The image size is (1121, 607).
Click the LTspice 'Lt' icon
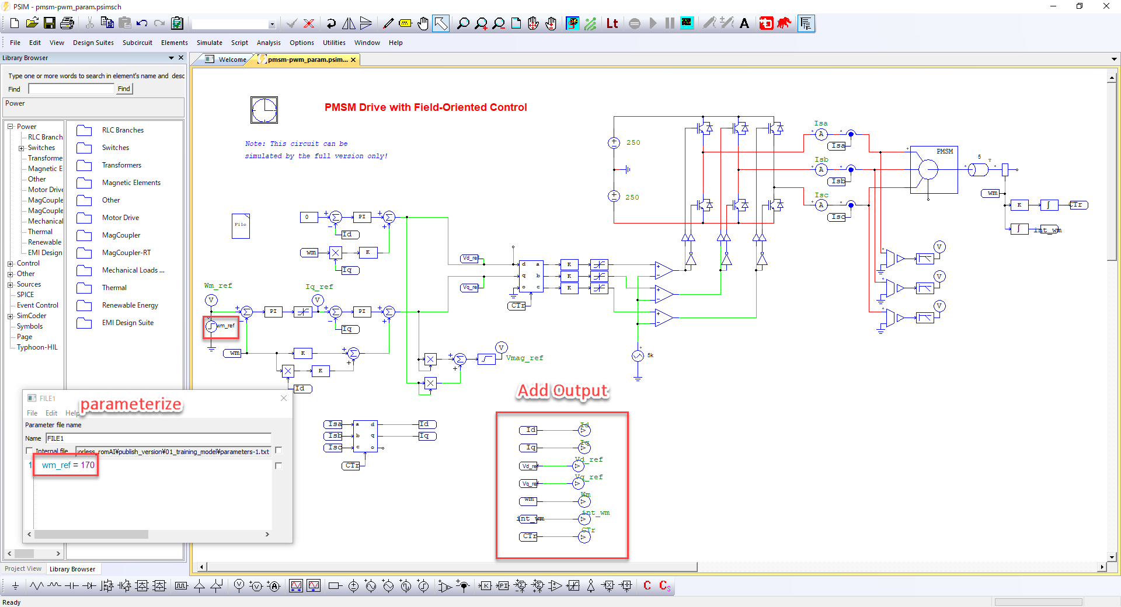click(x=612, y=23)
